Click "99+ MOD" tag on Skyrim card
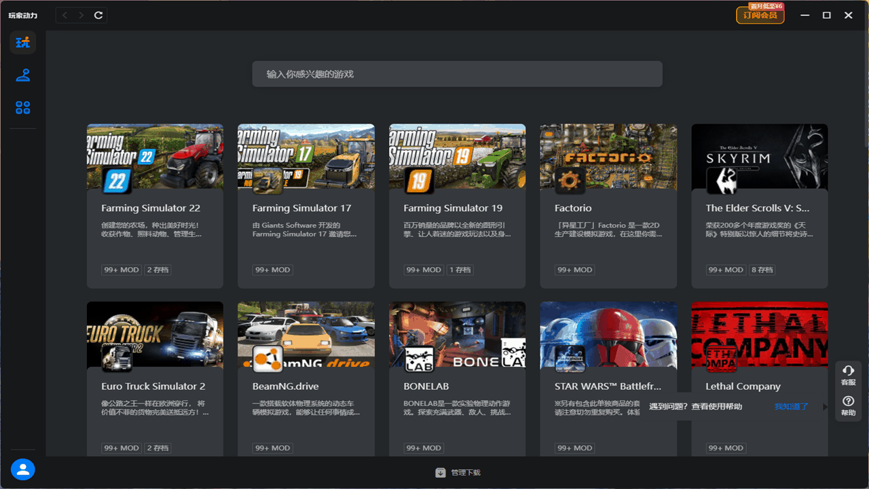The width and height of the screenshot is (869, 489). [726, 270]
